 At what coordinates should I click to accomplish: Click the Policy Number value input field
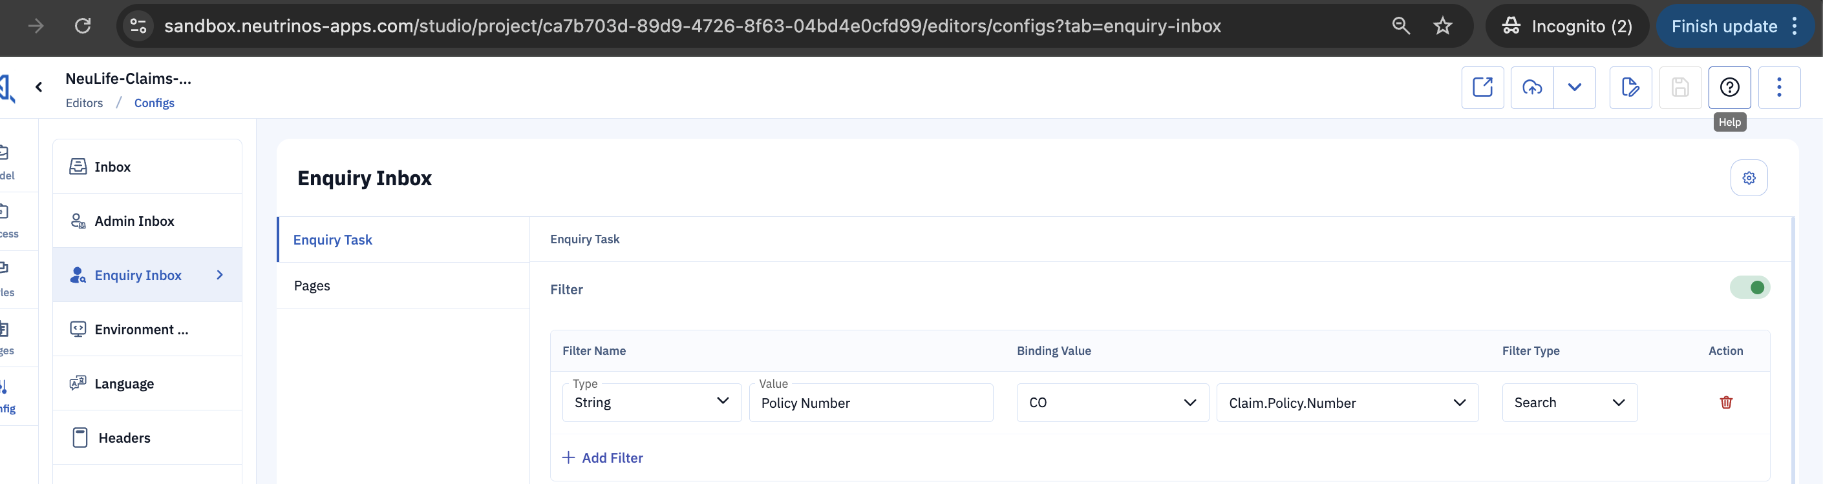pyautogui.click(x=871, y=403)
